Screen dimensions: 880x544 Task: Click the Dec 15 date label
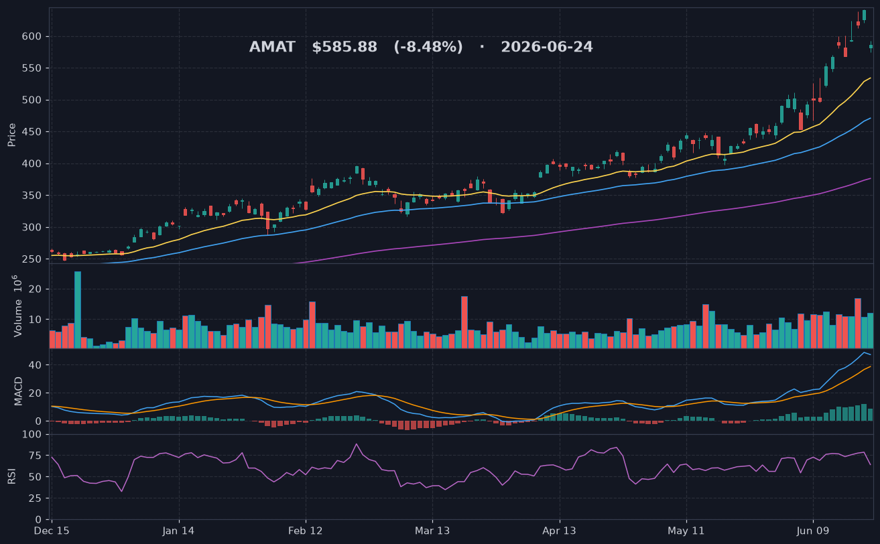point(52,531)
